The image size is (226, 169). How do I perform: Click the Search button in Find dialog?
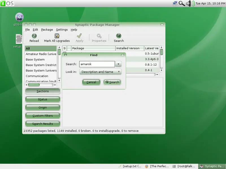112,82
